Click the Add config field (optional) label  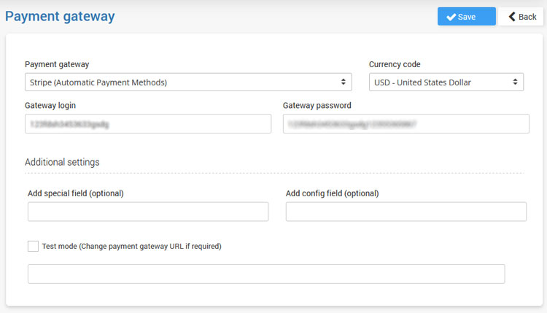(x=332, y=193)
